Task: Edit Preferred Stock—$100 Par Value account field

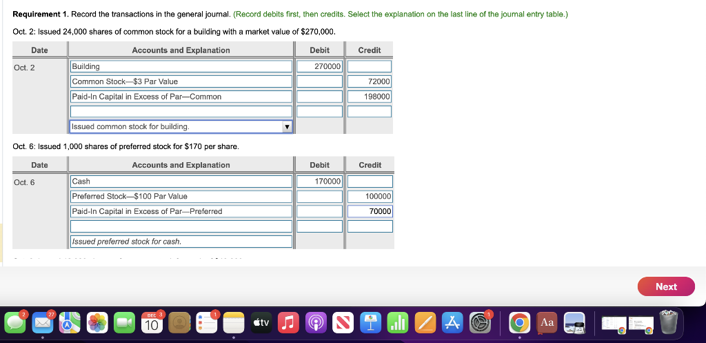Action: (x=181, y=197)
